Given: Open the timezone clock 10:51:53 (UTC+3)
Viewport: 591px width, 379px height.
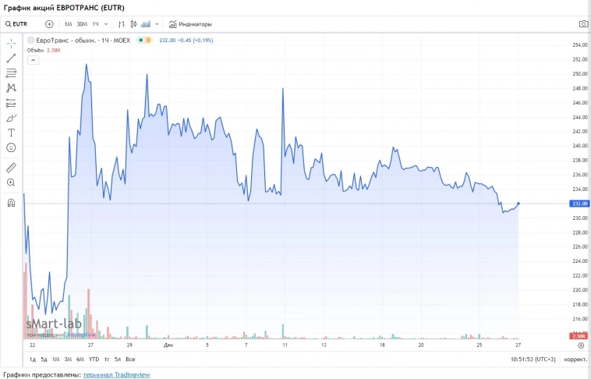Looking at the screenshot, I should [533, 360].
